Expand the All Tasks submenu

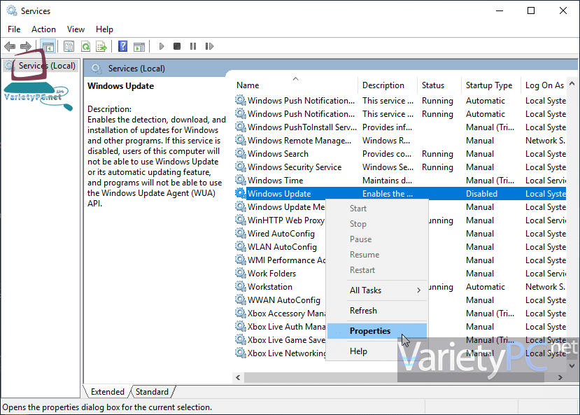click(376, 290)
